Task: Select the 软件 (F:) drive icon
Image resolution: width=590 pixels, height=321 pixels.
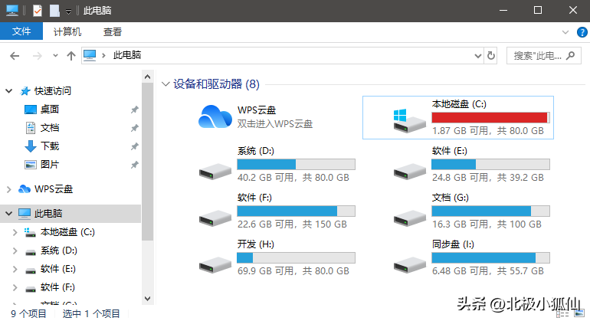Action: (215, 218)
